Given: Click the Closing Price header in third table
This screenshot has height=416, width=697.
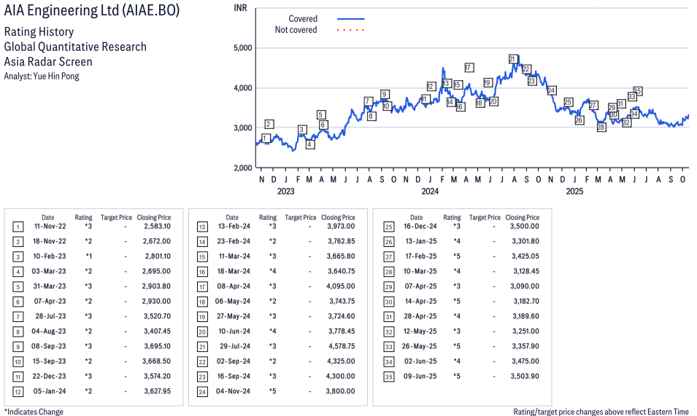Looking at the screenshot, I should point(522,217).
